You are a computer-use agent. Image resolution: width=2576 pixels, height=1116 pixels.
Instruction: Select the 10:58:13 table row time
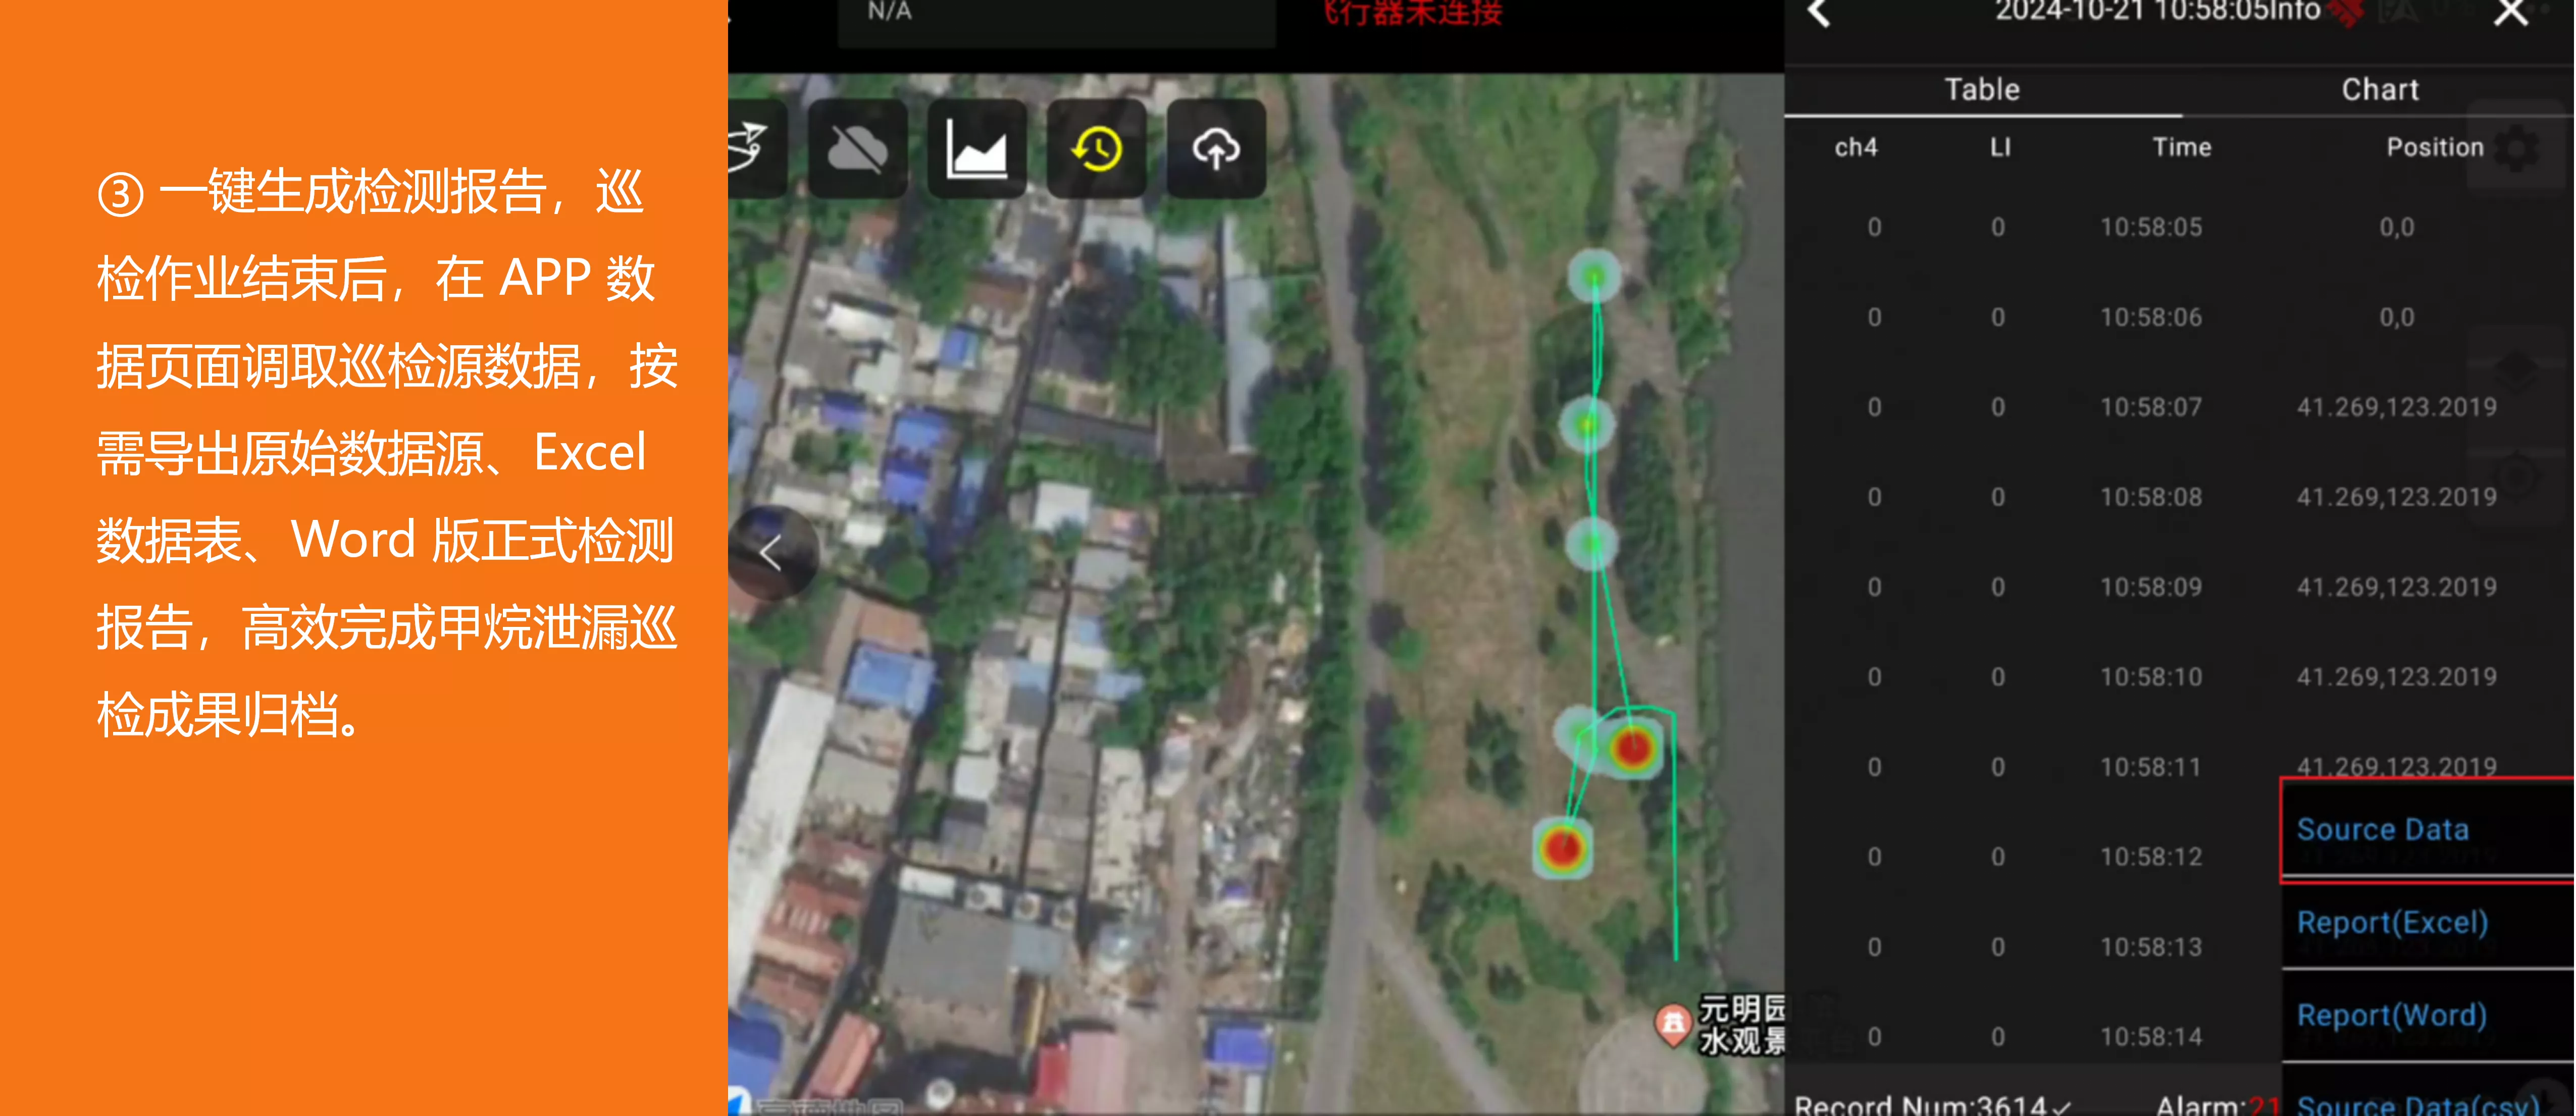2151,948
